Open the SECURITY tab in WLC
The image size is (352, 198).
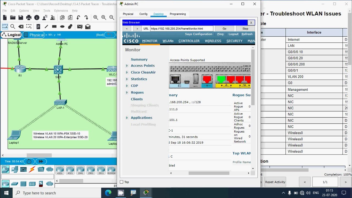pos(234,41)
